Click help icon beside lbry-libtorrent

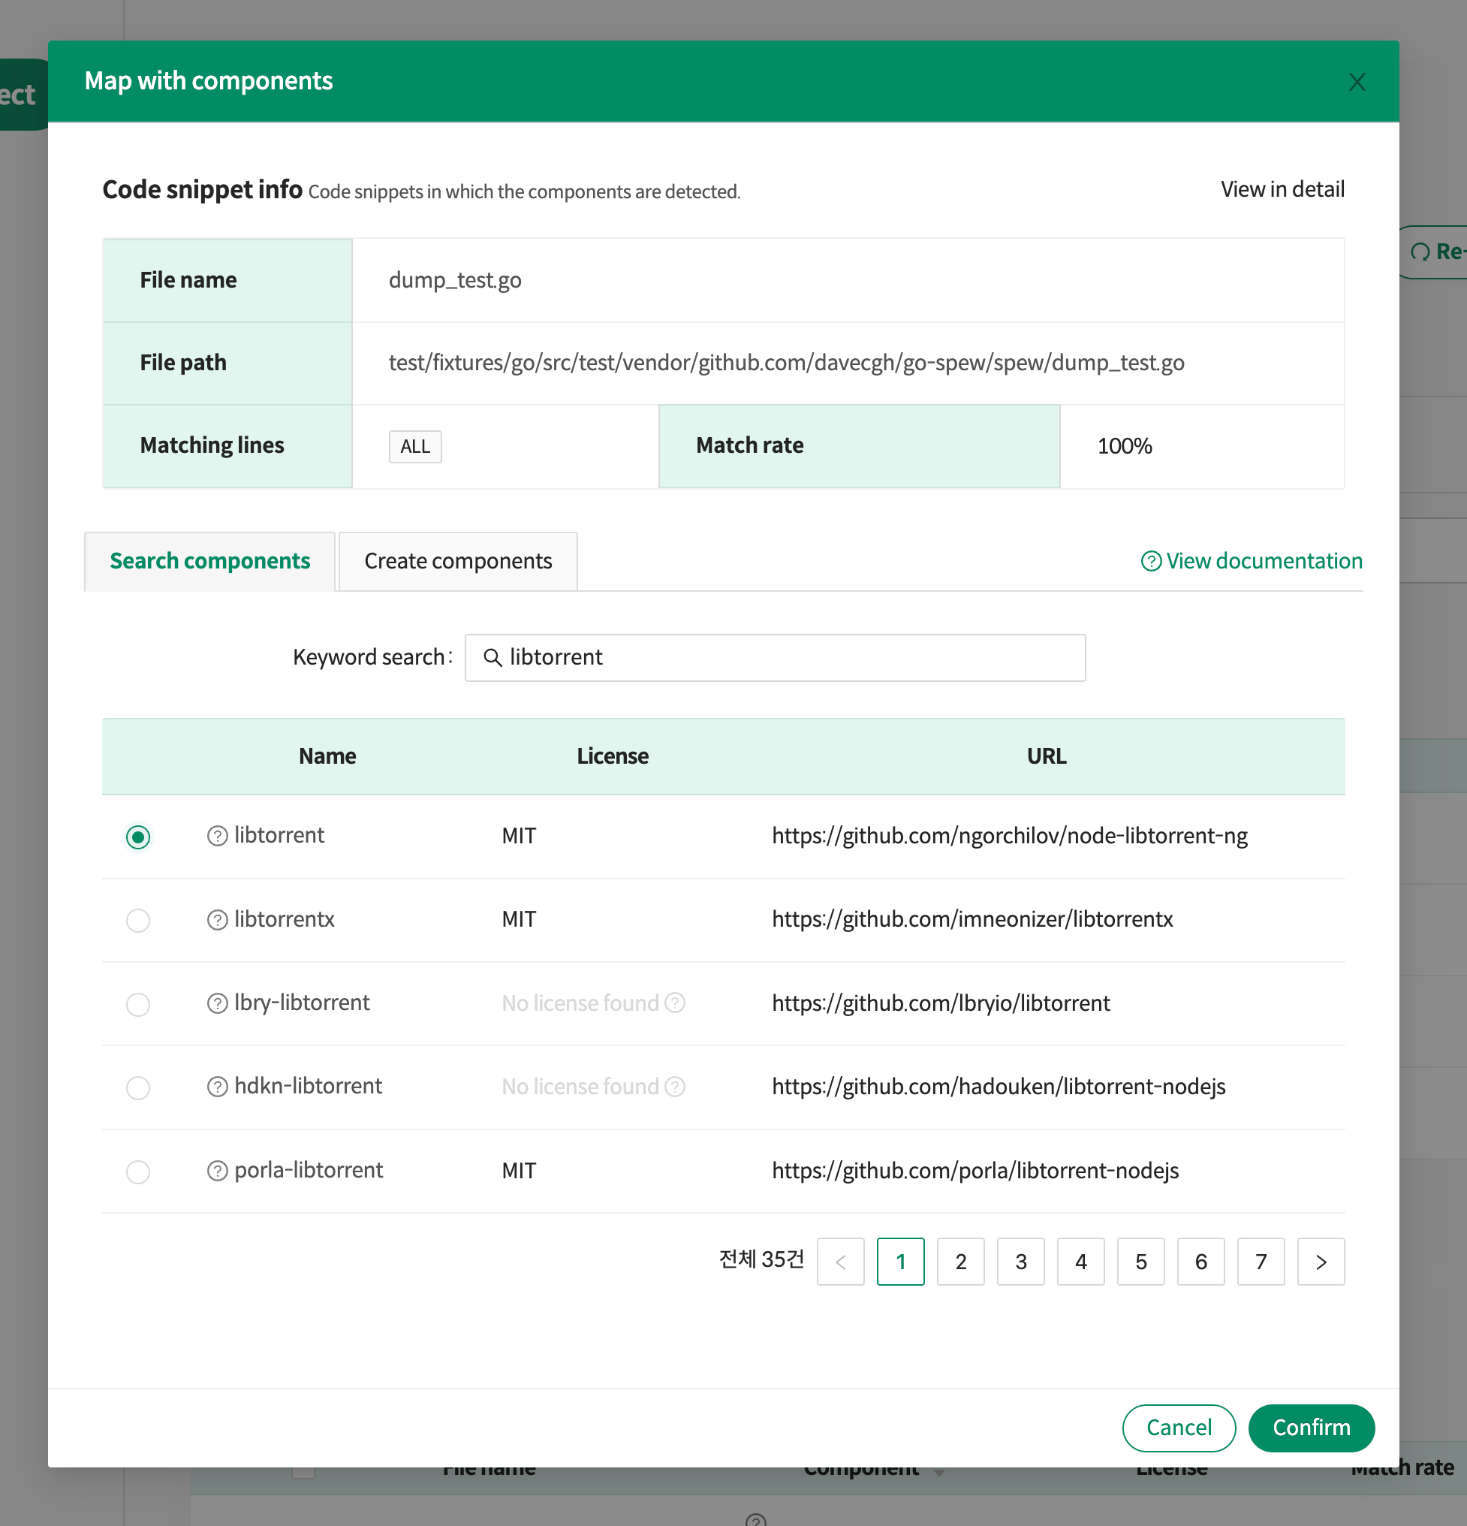tap(217, 1003)
